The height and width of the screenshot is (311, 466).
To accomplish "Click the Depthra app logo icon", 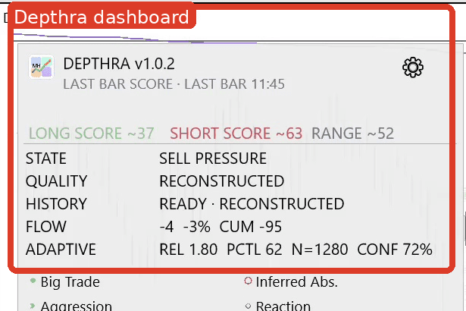I will tap(42, 67).
